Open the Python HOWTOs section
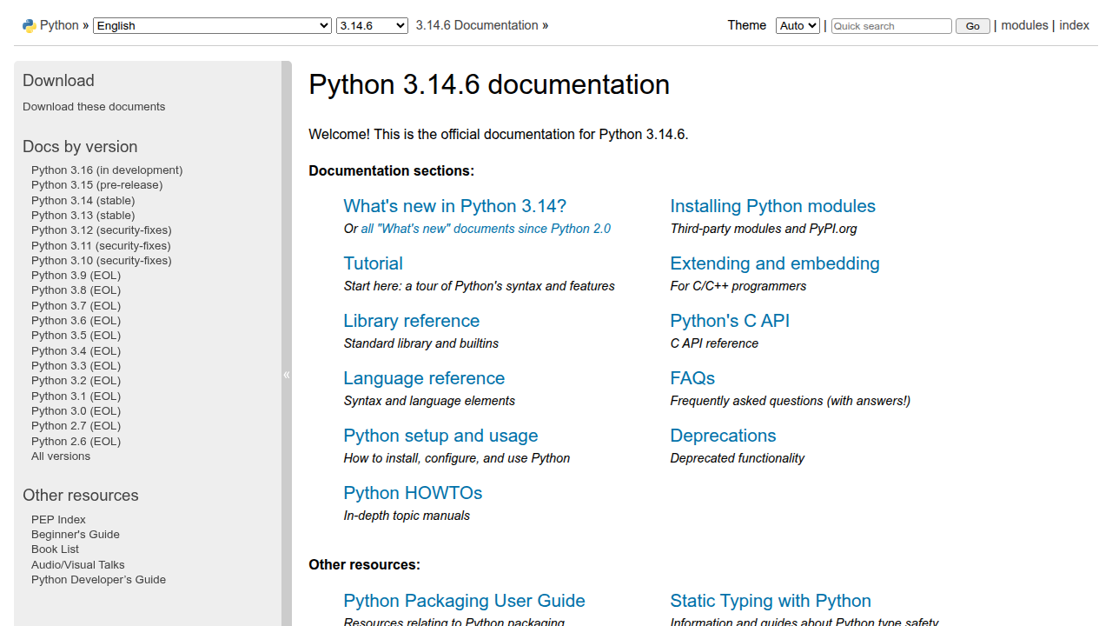The width and height of the screenshot is (1112, 626). [413, 493]
